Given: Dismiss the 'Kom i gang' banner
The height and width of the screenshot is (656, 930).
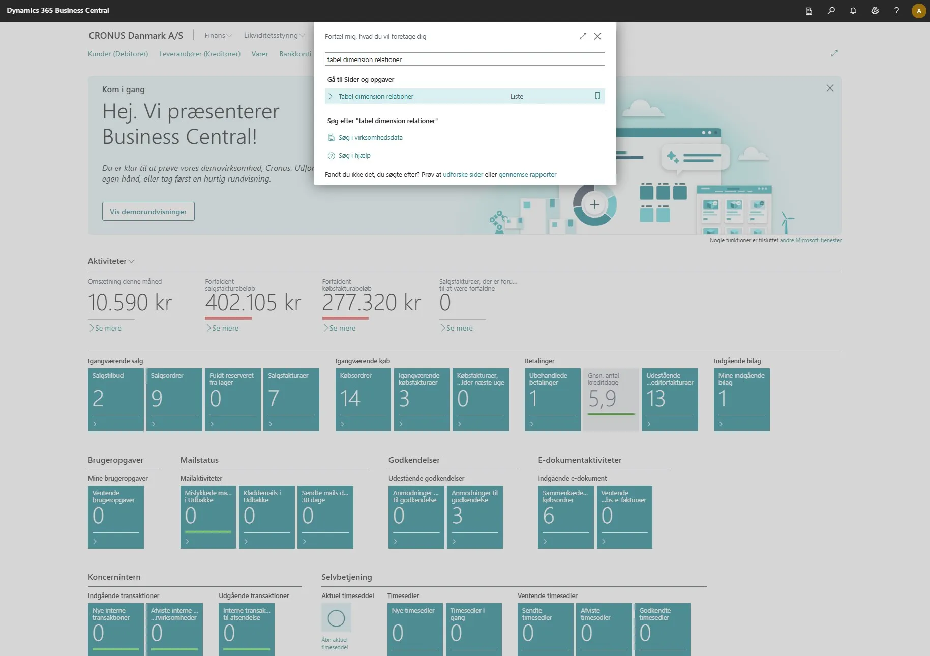Looking at the screenshot, I should pos(830,88).
